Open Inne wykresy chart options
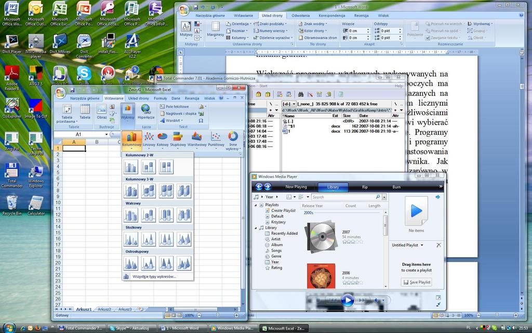 233,140
